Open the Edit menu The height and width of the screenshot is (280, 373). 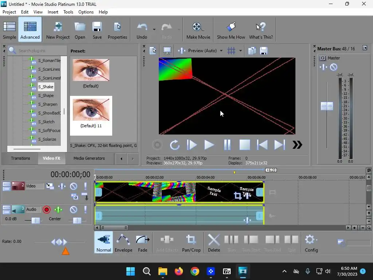tap(24, 12)
